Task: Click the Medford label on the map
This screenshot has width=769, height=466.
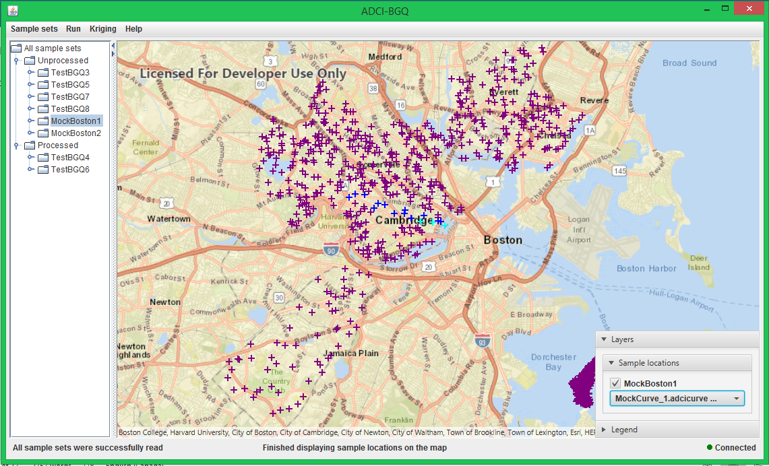Action: pyautogui.click(x=385, y=57)
